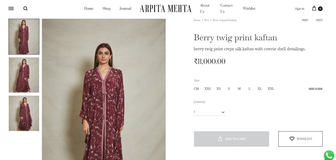Open the Shop menu
The height and width of the screenshot is (160, 336).
[106, 9]
